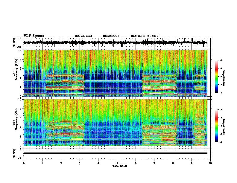The image size is (237, 183).
Task: Click time axis tick label "0"
Action: (24, 163)
